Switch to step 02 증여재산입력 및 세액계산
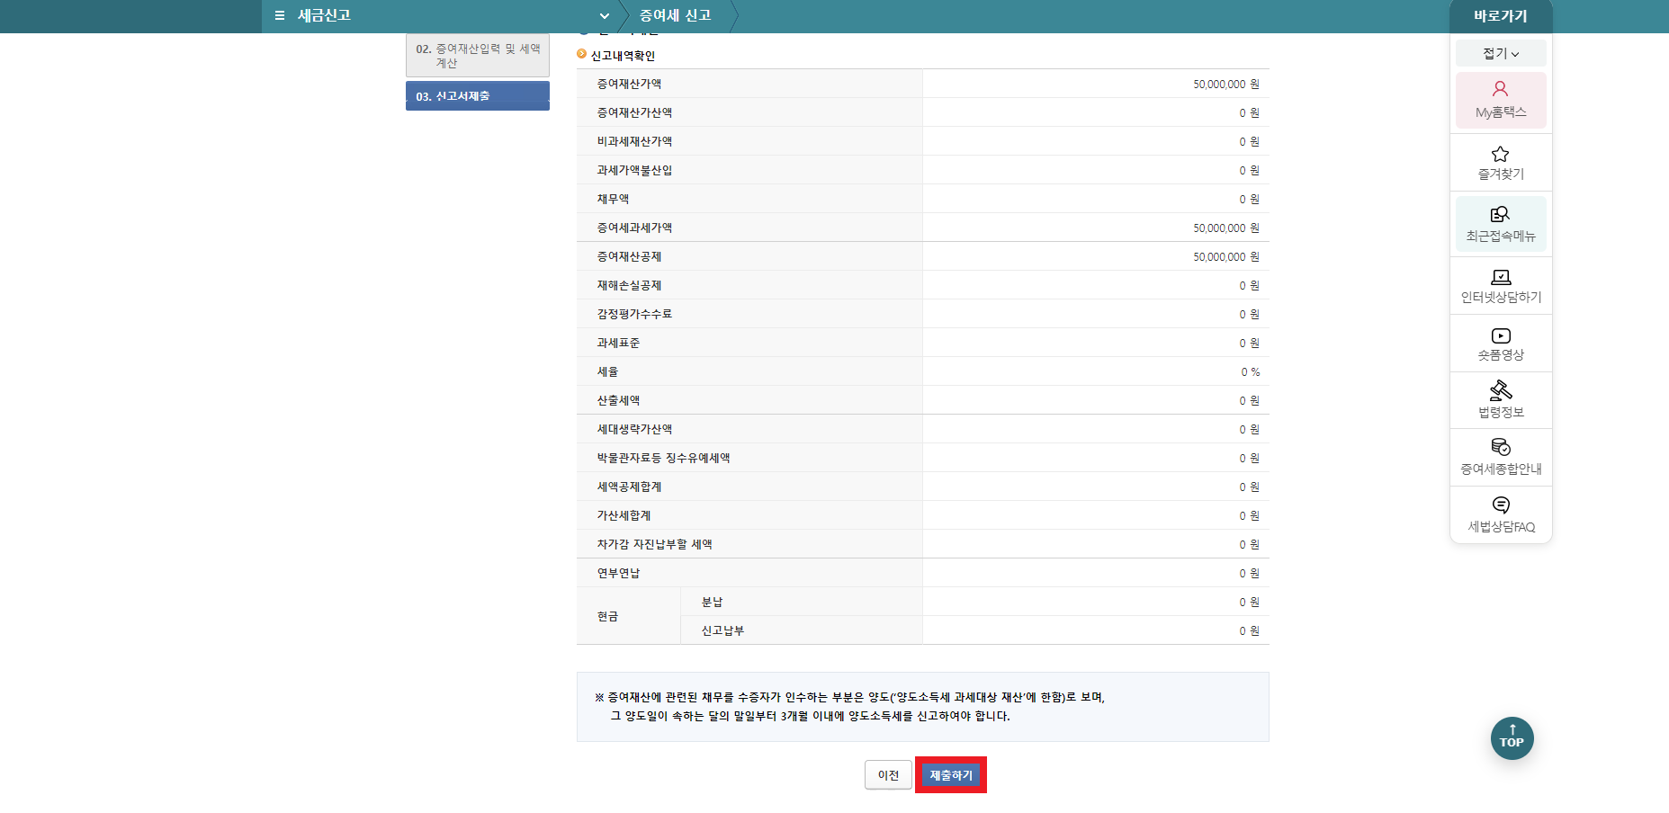This screenshot has height=813, width=1669. (477, 56)
